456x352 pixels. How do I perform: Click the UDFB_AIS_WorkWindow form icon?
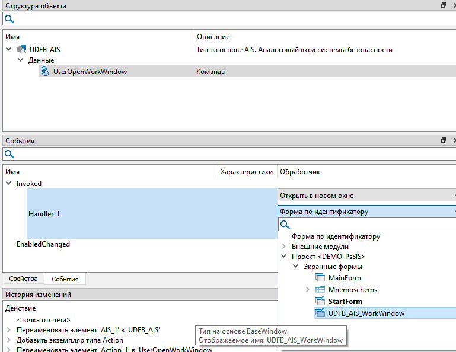(x=320, y=313)
